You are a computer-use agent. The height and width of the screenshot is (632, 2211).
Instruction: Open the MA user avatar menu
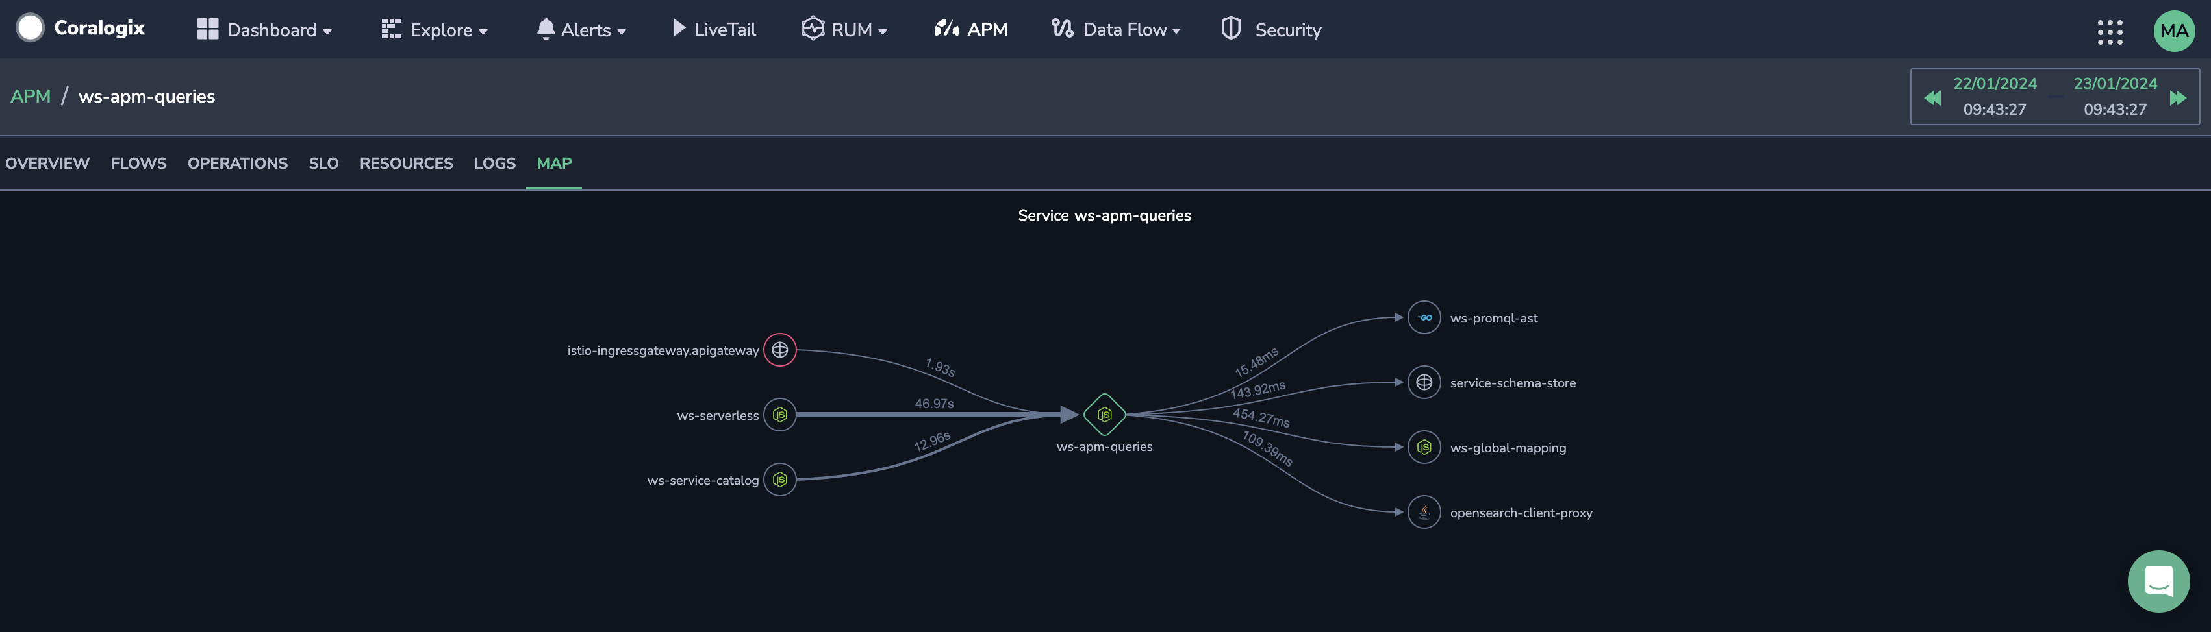2174,31
